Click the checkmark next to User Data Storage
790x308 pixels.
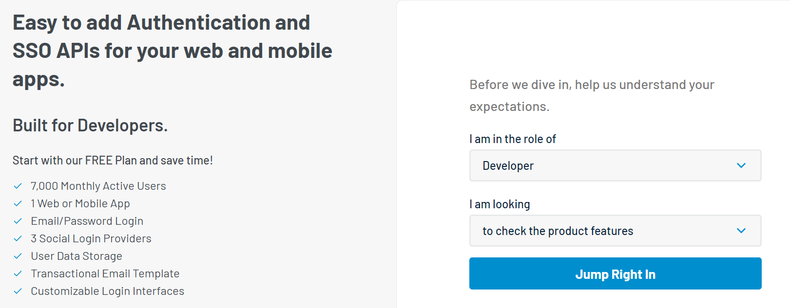(18, 256)
